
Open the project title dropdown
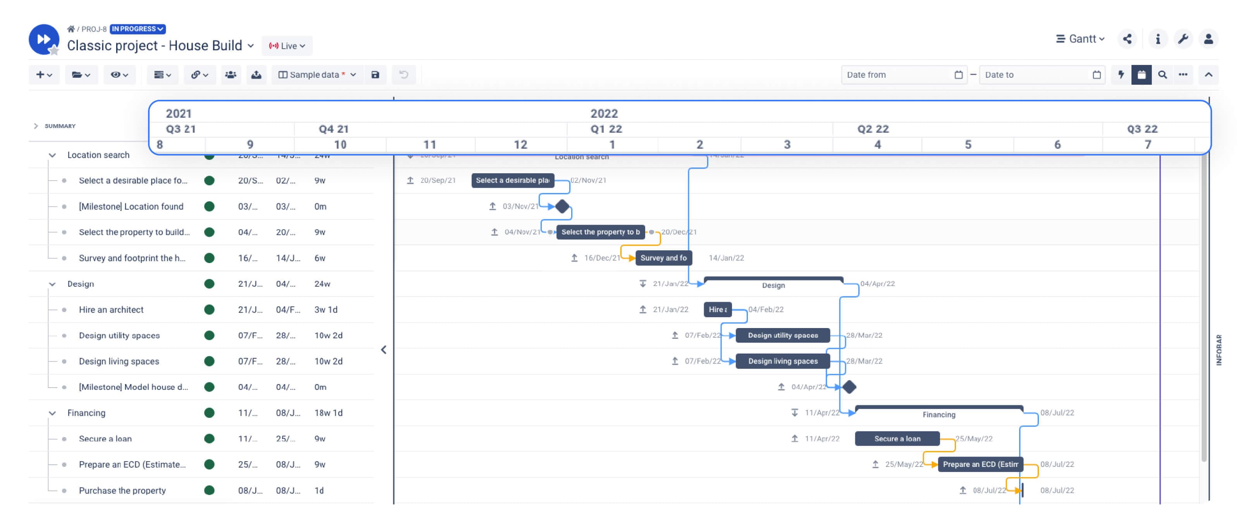251,46
